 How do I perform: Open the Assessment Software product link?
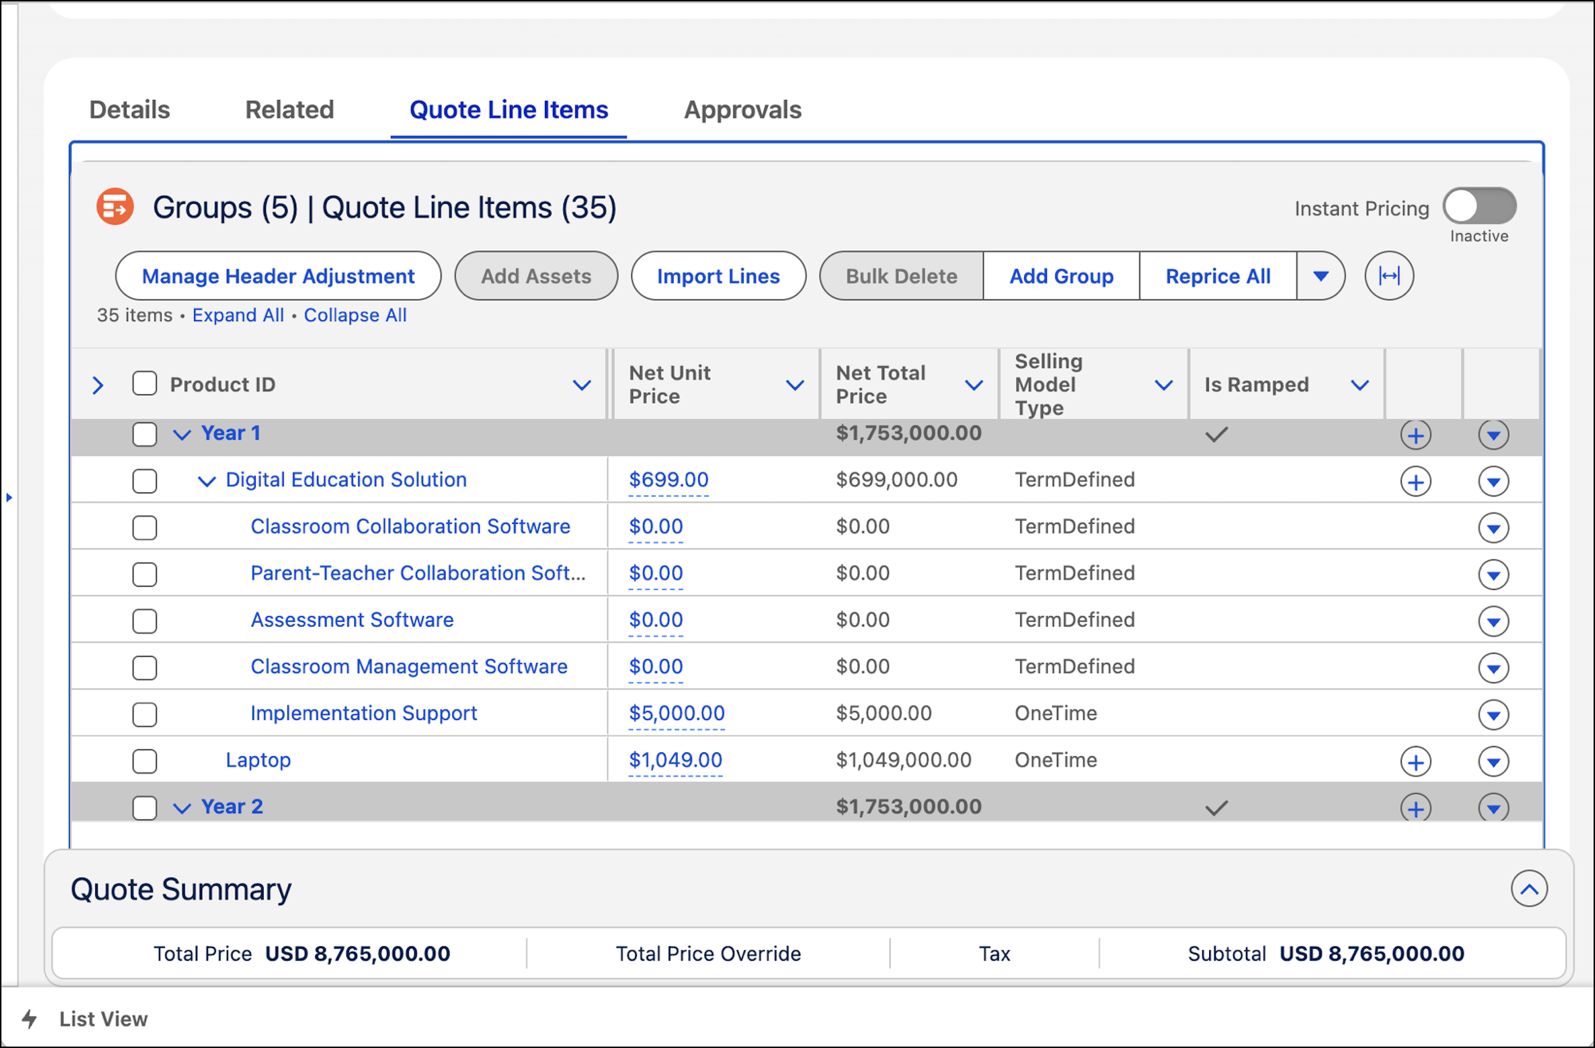(352, 620)
